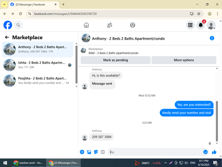Open Chrome three-dot menu
222x167 pixels.
(x=217, y=14)
